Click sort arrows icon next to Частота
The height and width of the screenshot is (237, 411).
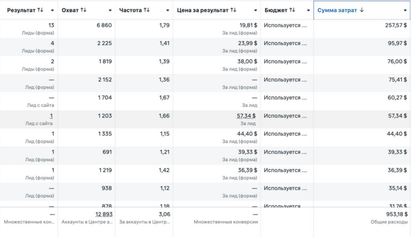tap(146, 10)
